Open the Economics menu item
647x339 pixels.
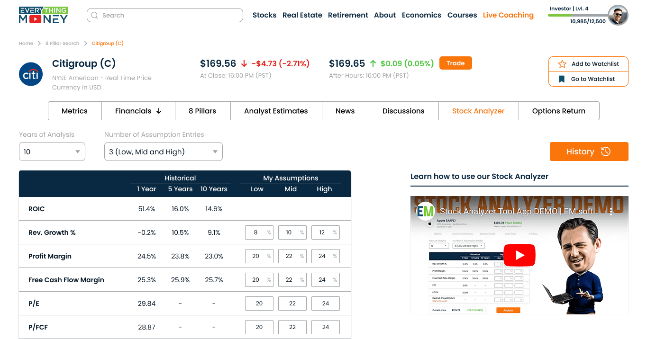[421, 15]
